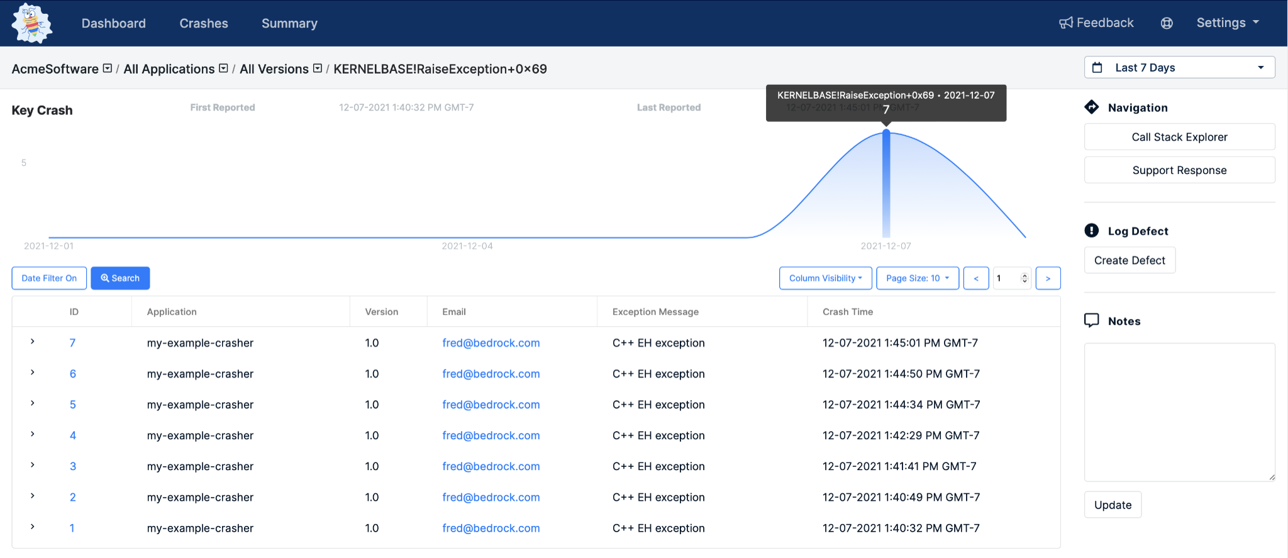Open crash ID 1 link
This screenshot has width=1288, height=558.
[72, 528]
